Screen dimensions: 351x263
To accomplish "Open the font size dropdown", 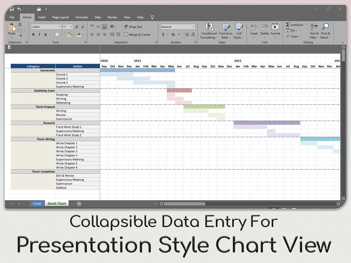I will [71, 27].
